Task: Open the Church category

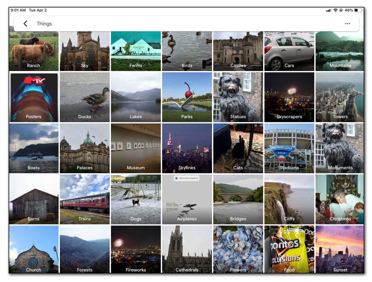Action: point(34,249)
